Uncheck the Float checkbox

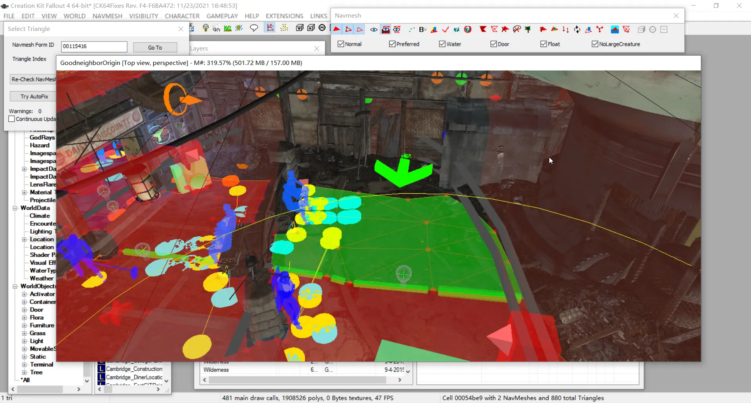543,44
